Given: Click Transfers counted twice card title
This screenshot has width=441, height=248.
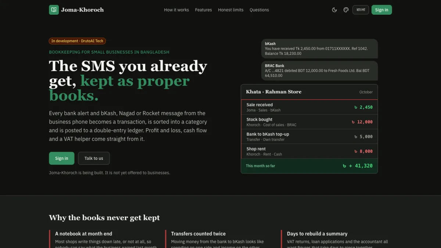Looking at the screenshot, I should tap(198, 234).
